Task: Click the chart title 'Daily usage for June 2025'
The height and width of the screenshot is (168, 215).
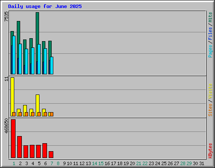Action: pos(45,6)
